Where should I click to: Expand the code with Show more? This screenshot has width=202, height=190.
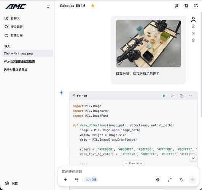pyautogui.click(x=134, y=163)
